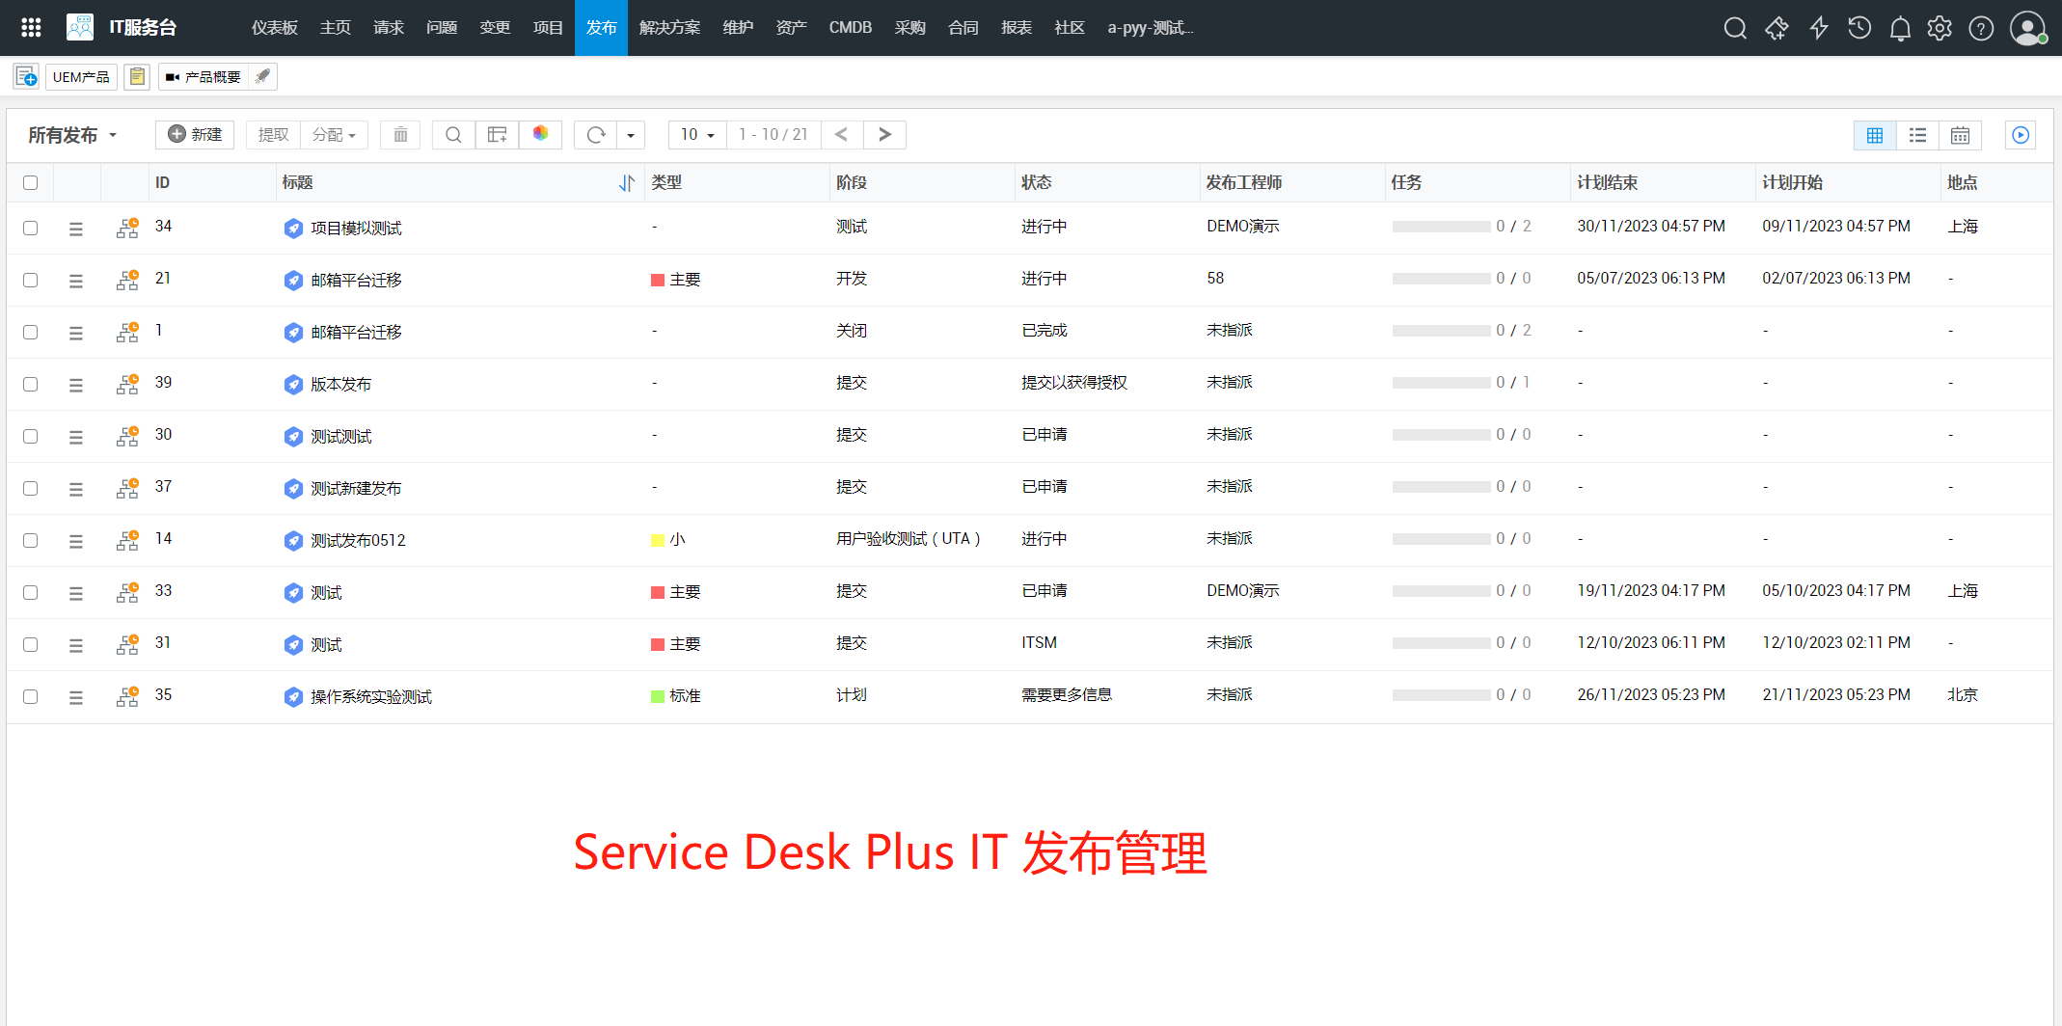
Task: Check the box for 项目模拟测试 row
Action: point(31,229)
